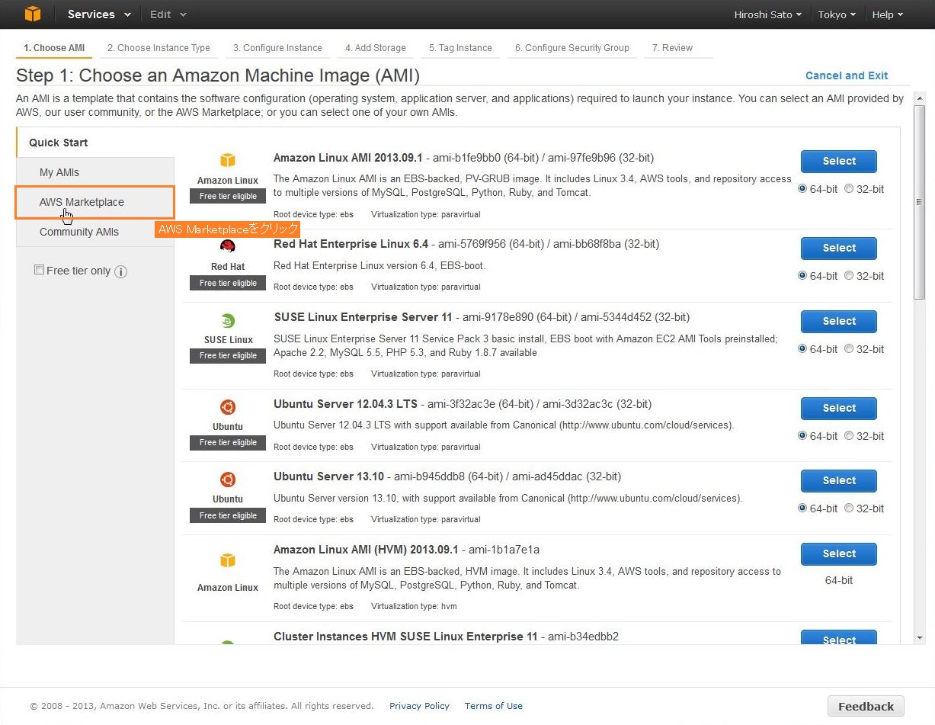The image size is (935, 725).
Task: Go to the Add Storage step
Action: [x=376, y=48]
